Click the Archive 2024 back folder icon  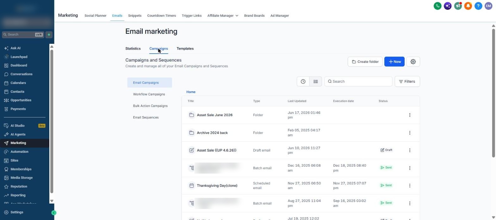coord(191,133)
